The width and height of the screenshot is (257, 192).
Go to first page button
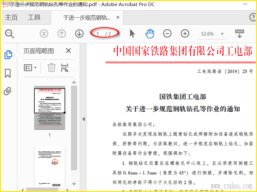tap(44, 34)
